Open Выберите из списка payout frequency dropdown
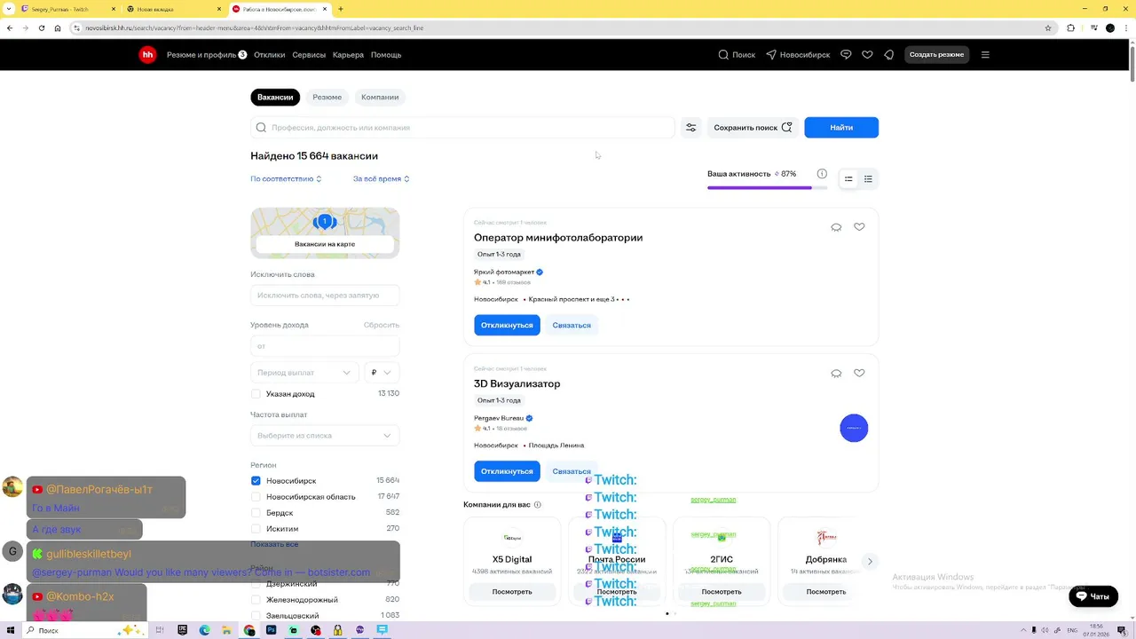This screenshot has width=1136, height=639. [x=325, y=436]
